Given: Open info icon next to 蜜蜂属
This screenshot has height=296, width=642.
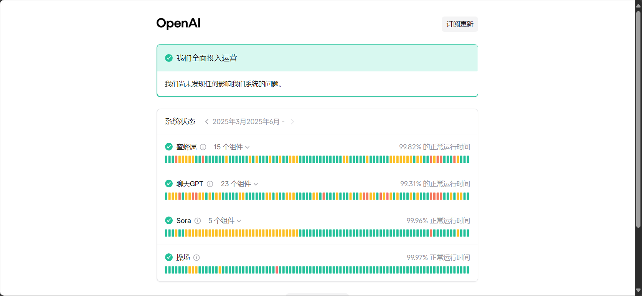Looking at the screenshot, I should [x=203, y=147].
